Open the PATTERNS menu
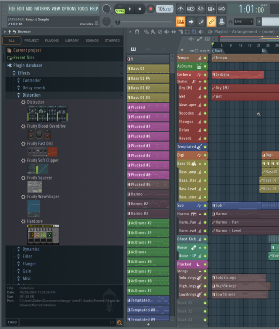The image size is (279, 329). coord(42,9)
